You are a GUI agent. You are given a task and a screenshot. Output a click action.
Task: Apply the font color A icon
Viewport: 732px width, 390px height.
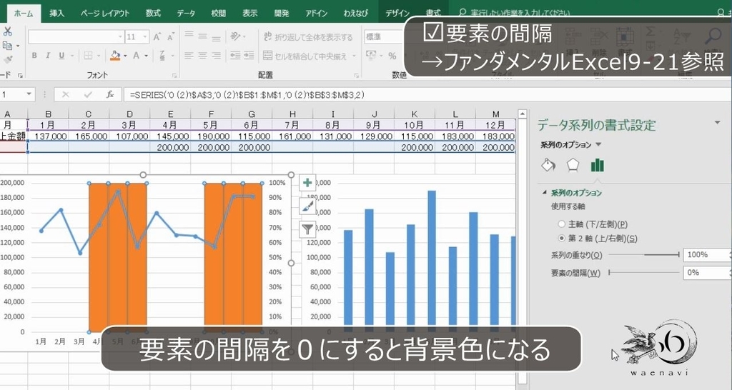137,56
